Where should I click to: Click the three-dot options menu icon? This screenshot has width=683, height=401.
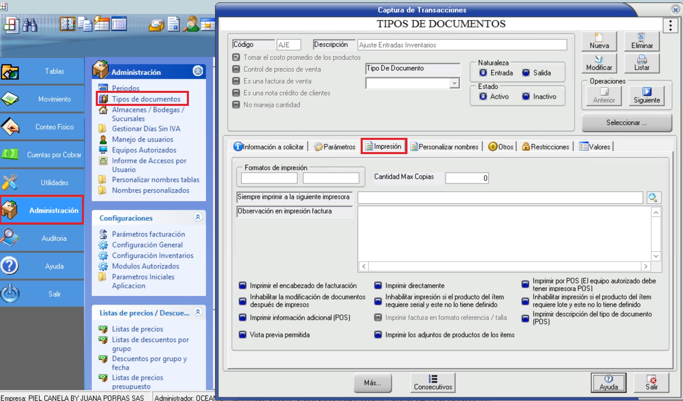[670, 26]
